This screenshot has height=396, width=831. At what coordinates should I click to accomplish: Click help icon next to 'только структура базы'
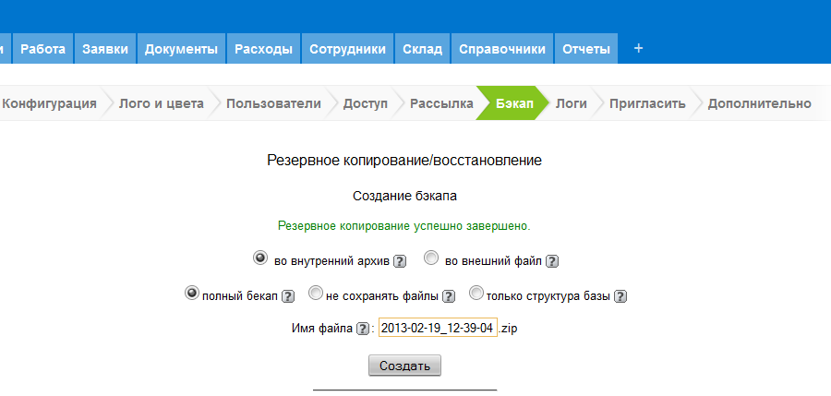pos(621,296)
